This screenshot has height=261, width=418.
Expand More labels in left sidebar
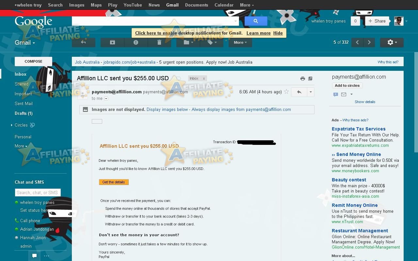click(21, 146)
